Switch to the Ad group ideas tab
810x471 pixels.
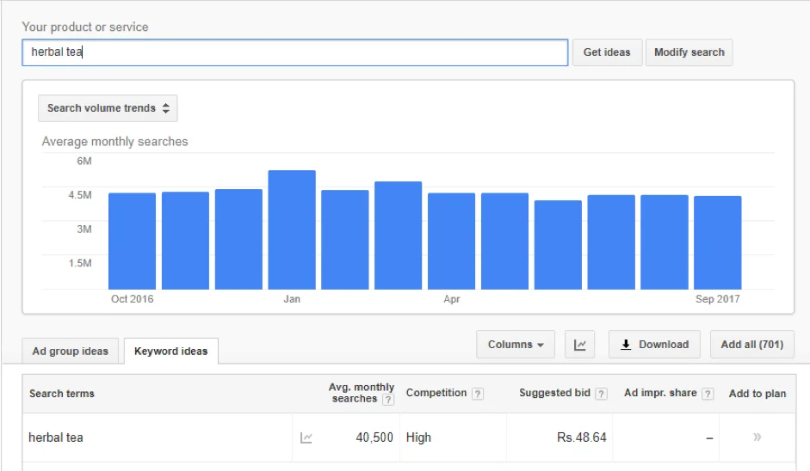point(71,352)
